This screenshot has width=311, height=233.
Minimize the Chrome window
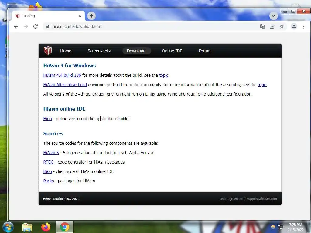point(285,12)
